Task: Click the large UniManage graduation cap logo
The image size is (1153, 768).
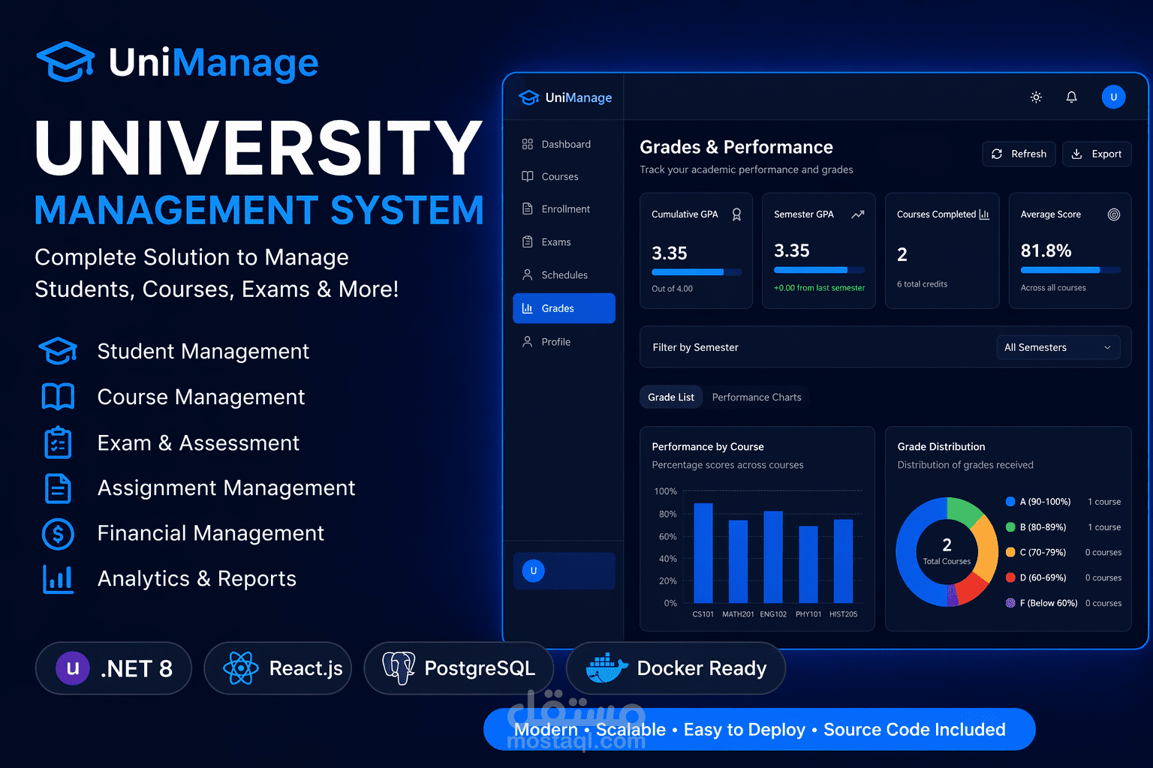Action: 65,61
